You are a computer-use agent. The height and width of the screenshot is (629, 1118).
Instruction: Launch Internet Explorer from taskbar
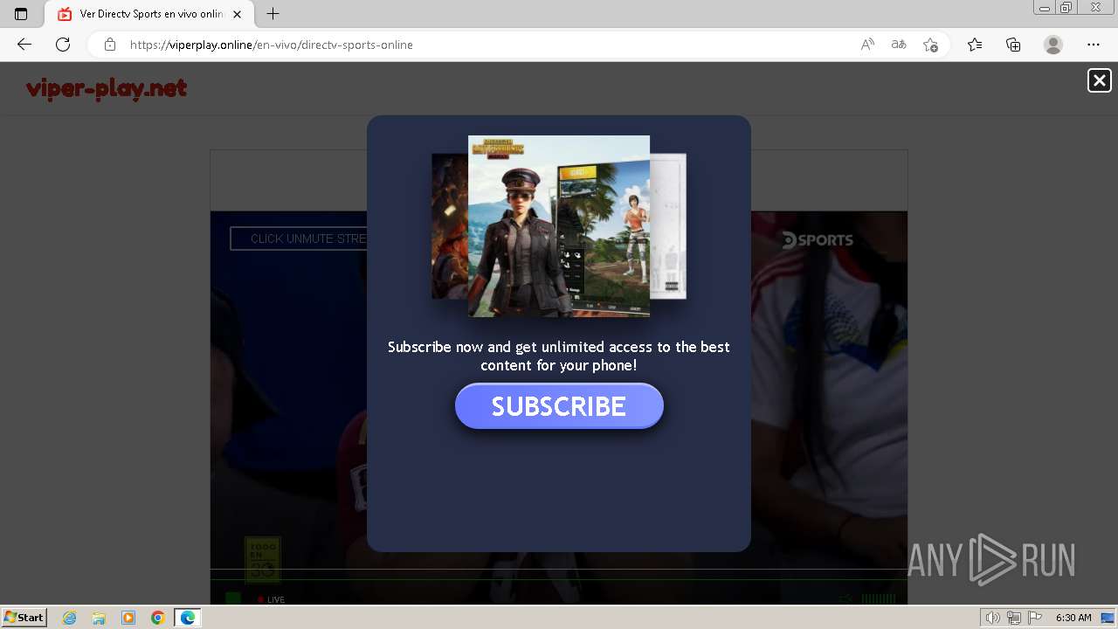point(70,618)
